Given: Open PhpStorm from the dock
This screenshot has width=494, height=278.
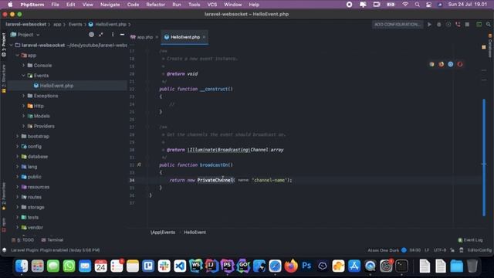Looking at the screenshot, I should pyautogui.click(x=227, y=266).
